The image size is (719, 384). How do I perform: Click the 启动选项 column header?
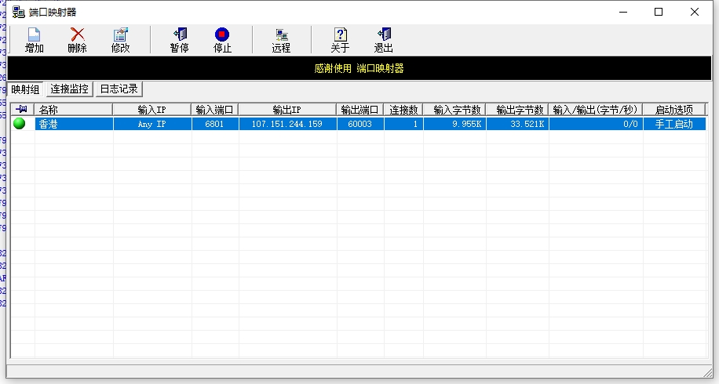click(673, 110)
